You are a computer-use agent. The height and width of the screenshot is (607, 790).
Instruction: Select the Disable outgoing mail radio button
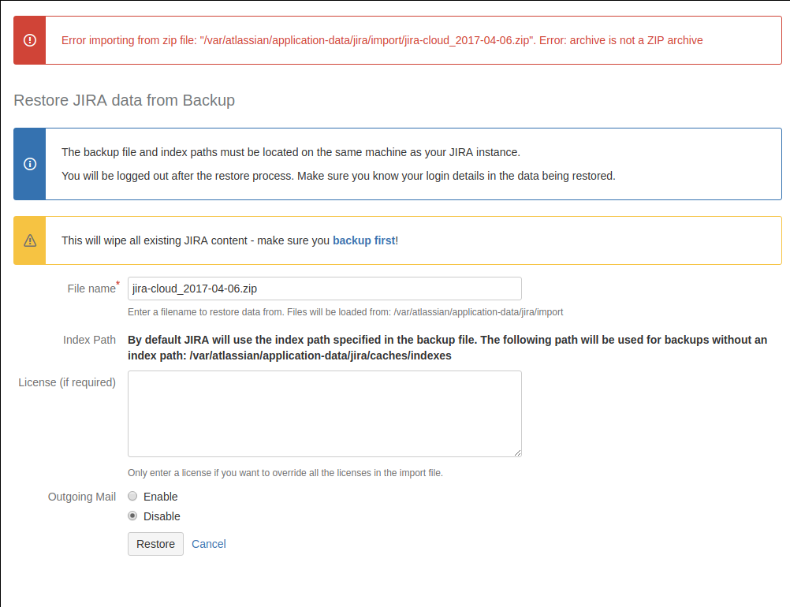[x=132, y=516]
